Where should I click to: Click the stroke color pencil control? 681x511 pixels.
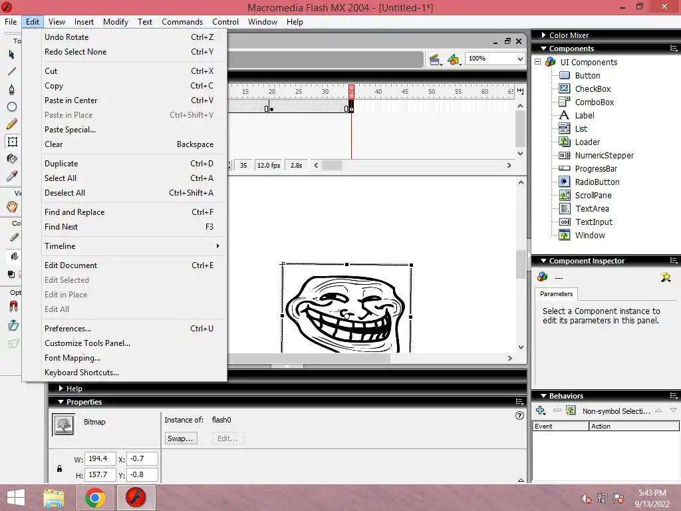14,238
